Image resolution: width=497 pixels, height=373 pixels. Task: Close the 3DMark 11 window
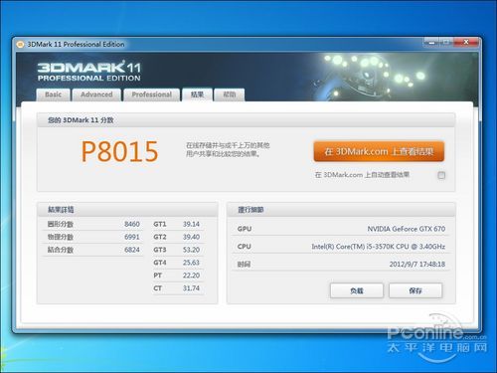466,42
